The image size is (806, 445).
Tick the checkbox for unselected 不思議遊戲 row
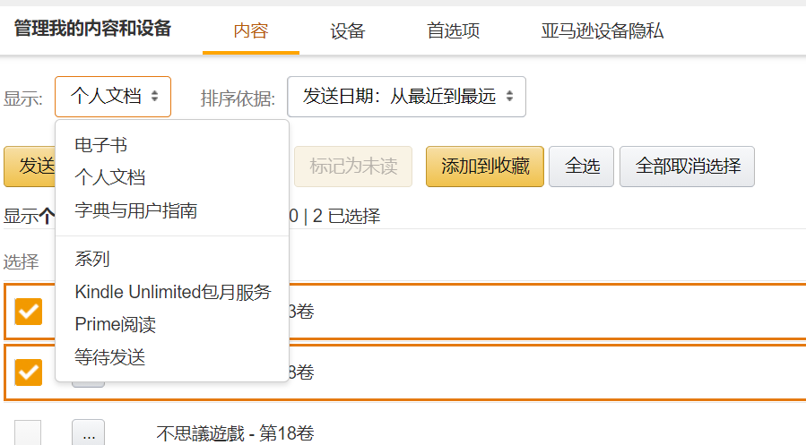(29, 433)
